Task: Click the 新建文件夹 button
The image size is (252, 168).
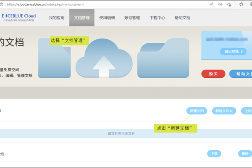Action: click(224, 111)
